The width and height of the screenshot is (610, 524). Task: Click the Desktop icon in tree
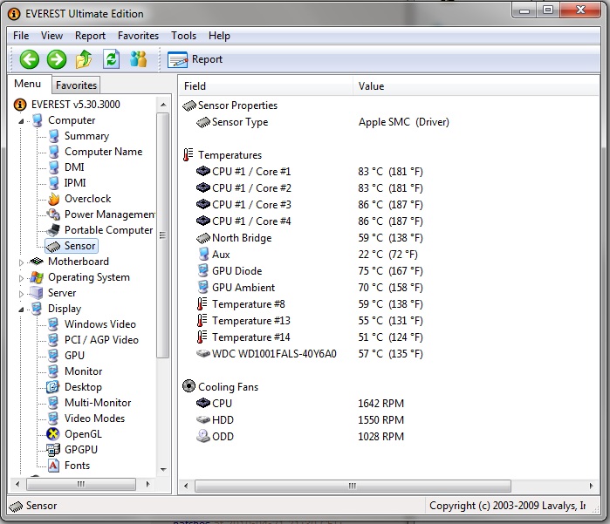(53, 387)
